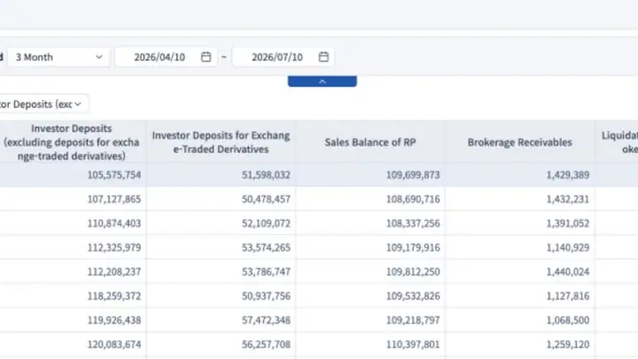
Task: Open the start date calendar icon
Action: pyautogui.click(x=206, y=57)
